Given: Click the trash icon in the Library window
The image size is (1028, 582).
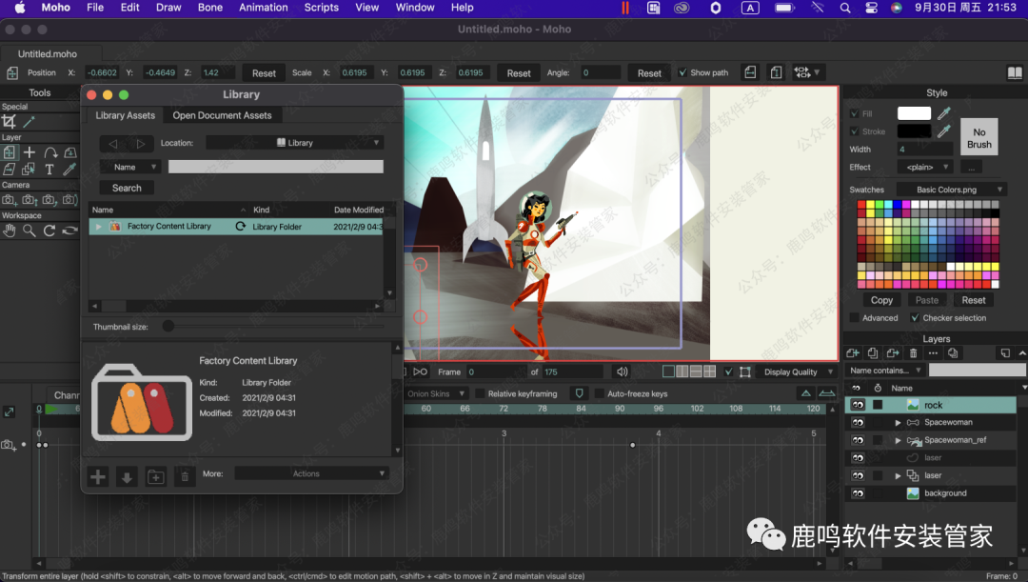Looking at the screenshot, I should pyautogui.click(x=185, y=476).
